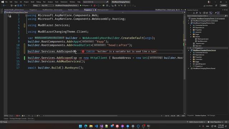The width and height of the screenshot is (229, 129).
Task: Open the Extensions menu
Action: click(64, 2)
